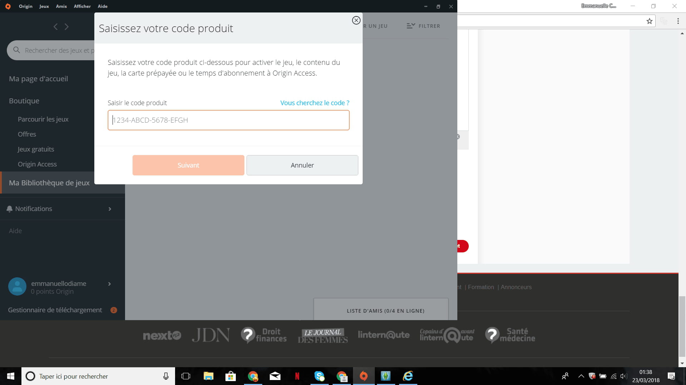
Task: Go back with the left arrow in Origin
Action: tap(55, 27)
